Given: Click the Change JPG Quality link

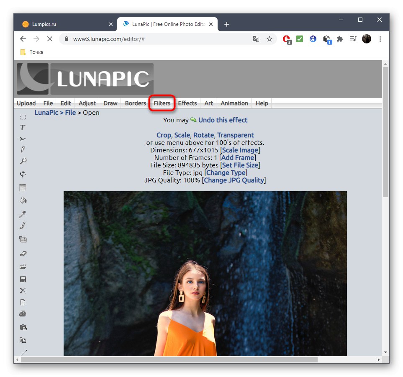Looking at the screenshot, I should pos(234,180).
